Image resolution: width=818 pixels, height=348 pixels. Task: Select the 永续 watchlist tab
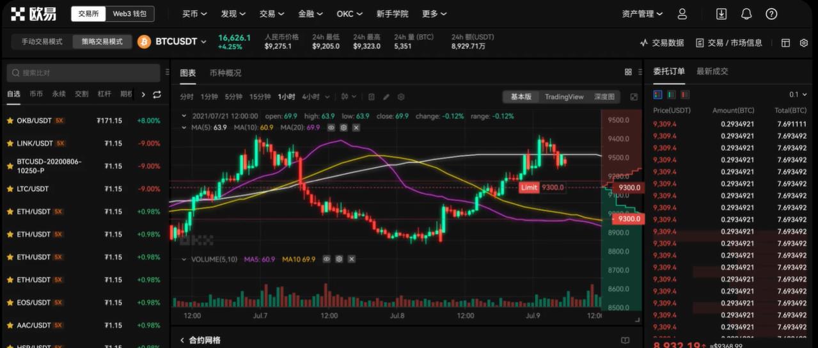click(x=59, y=94)
